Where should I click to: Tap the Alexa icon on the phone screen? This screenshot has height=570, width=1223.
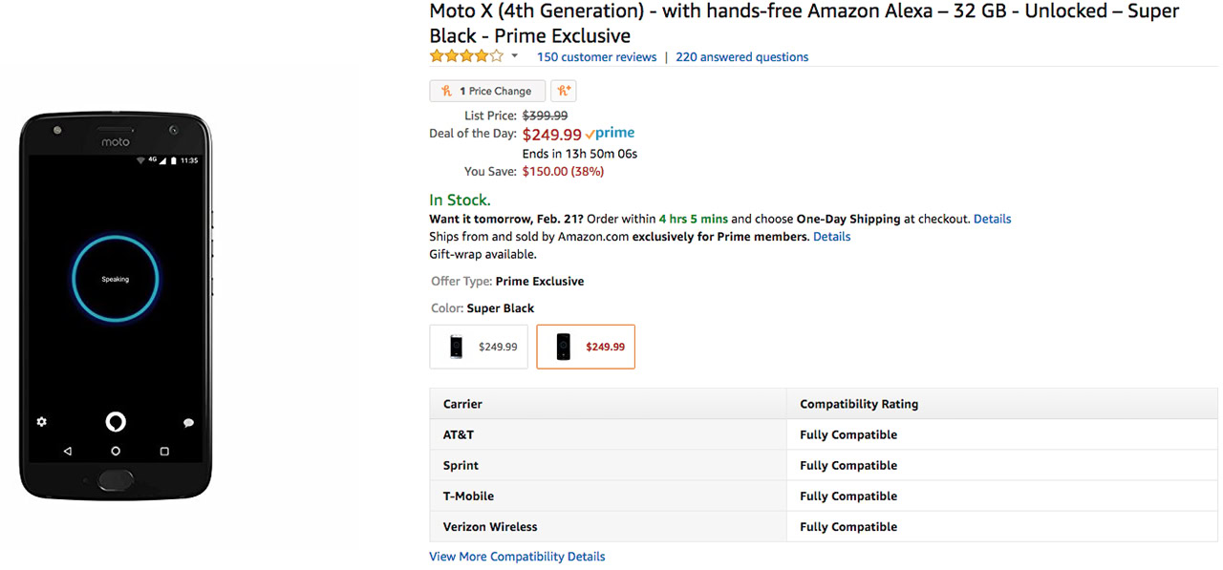coord(115,421)
